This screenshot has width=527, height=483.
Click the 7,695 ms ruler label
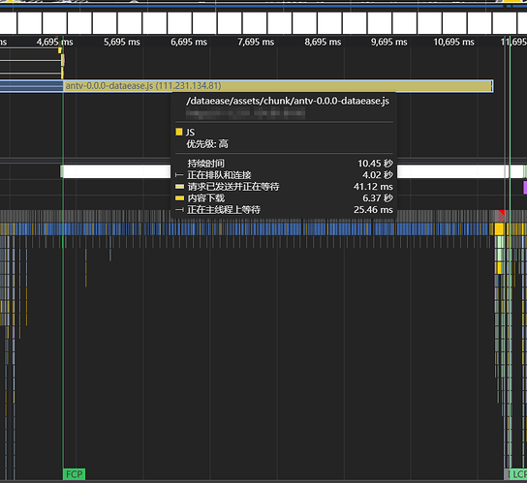[256, 42]
